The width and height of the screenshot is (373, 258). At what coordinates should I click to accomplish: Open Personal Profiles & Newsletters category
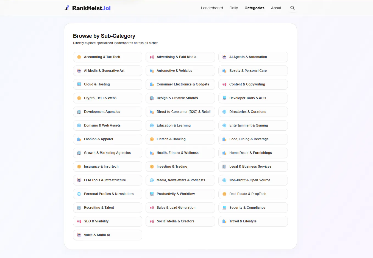pyautogui.click(x=108, y=194)
